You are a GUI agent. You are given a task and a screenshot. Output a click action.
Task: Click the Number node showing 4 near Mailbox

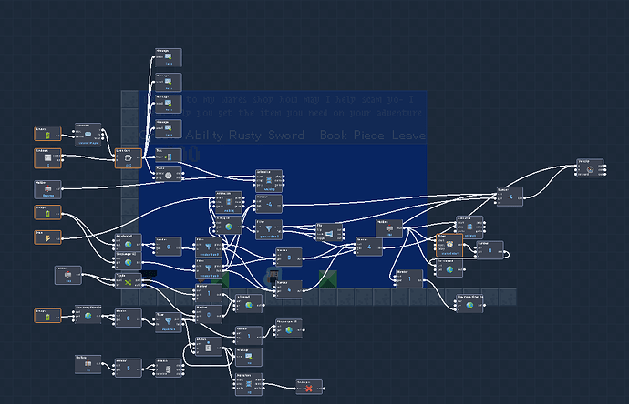coord(369,247)
